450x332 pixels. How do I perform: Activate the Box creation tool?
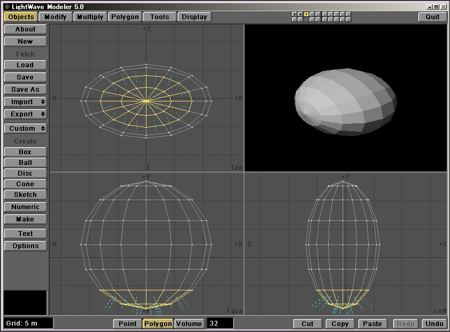(x=25, y=152)
